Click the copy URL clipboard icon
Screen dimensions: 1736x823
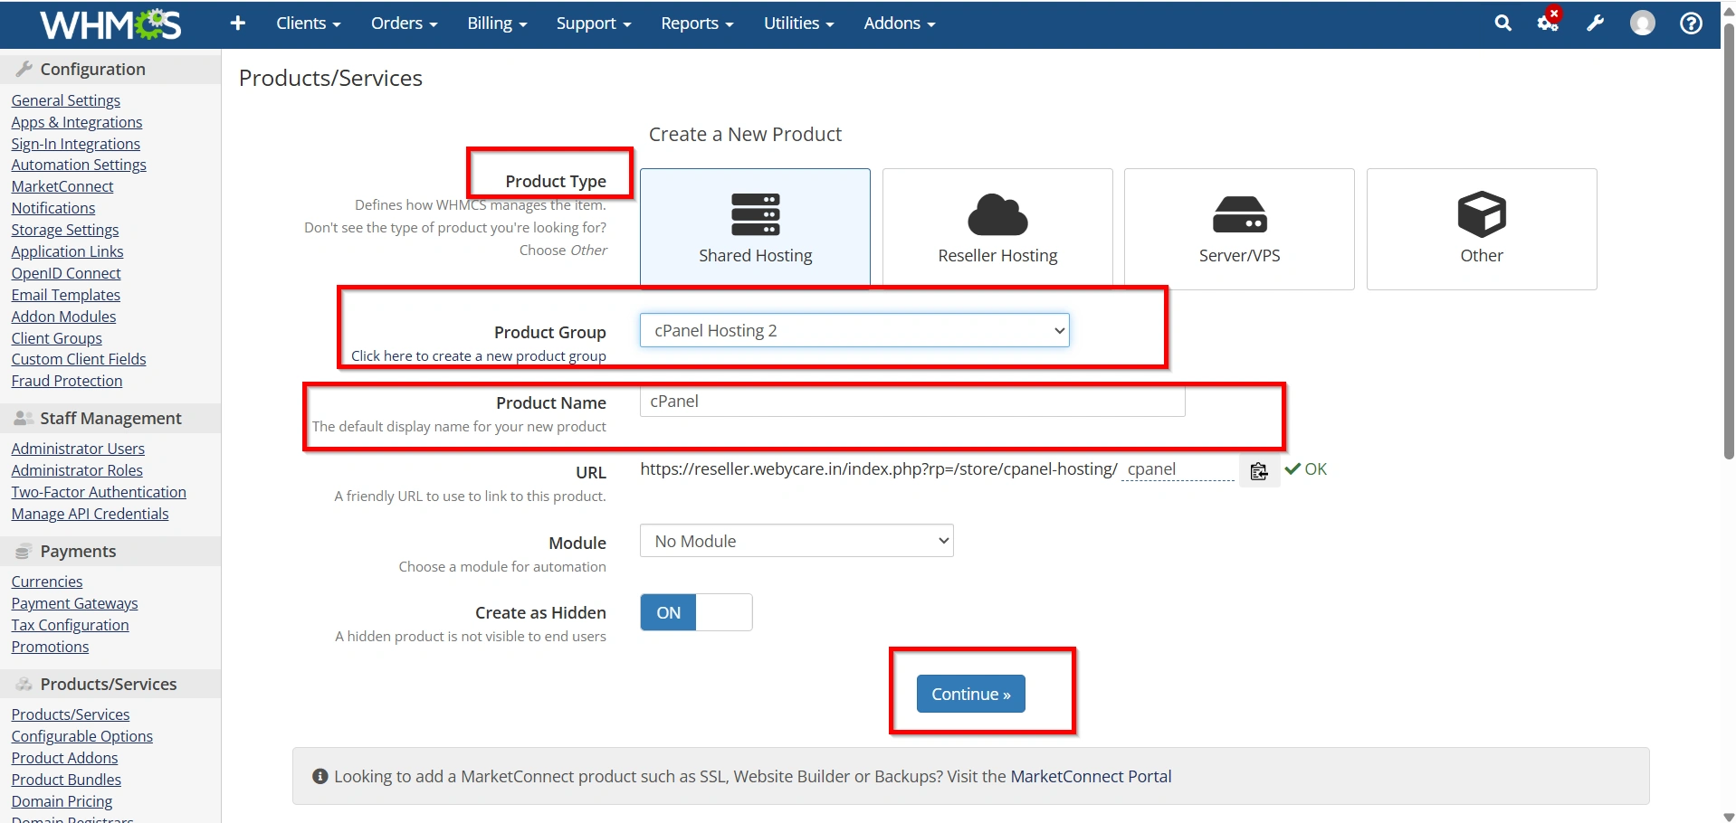(1259, 470)
